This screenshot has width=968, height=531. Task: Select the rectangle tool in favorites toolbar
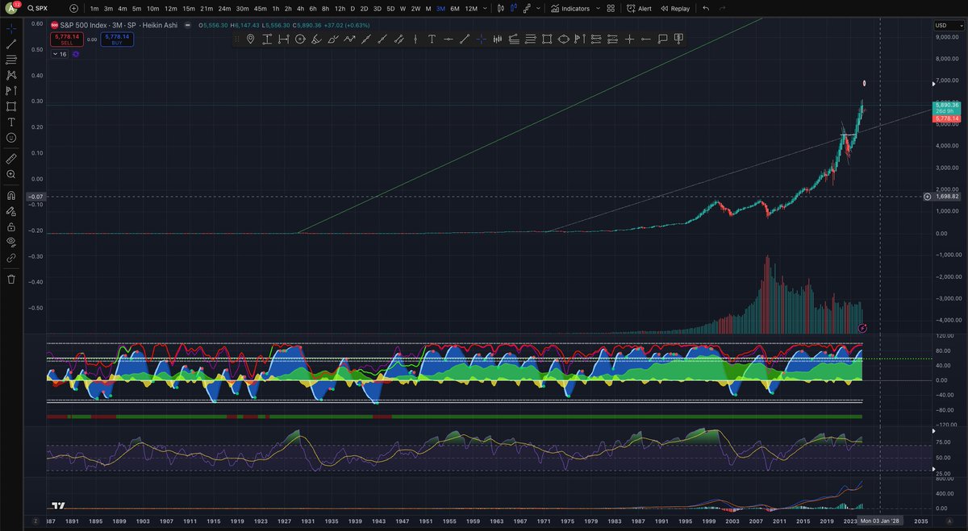(x=547, y=39)
